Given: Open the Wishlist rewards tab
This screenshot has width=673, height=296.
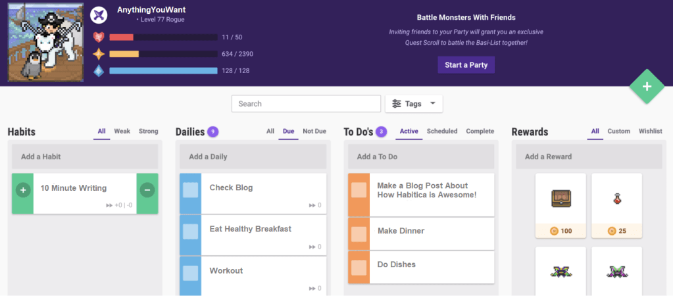Looking at the screenshot, I should [x=650, y=132].
